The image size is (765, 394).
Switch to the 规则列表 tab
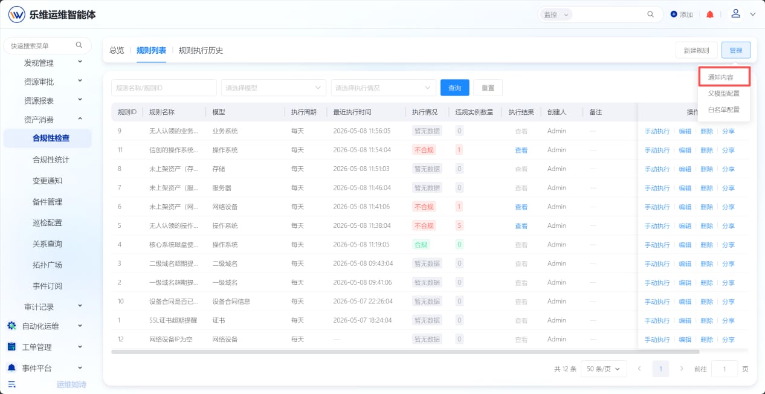click(x=151, y=50)
